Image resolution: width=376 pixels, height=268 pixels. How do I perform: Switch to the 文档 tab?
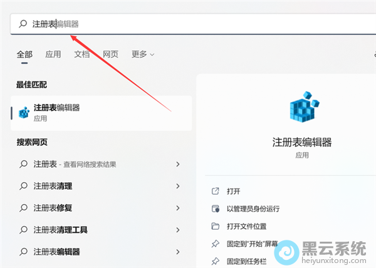click(x=82, y=54)
